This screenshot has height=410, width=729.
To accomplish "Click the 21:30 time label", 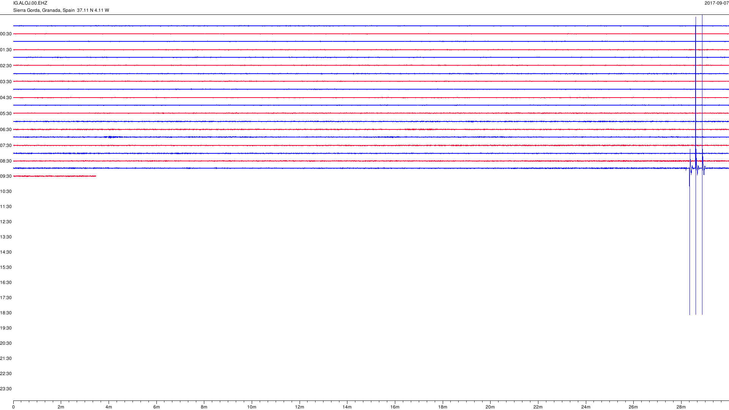I will click(6, 358).
